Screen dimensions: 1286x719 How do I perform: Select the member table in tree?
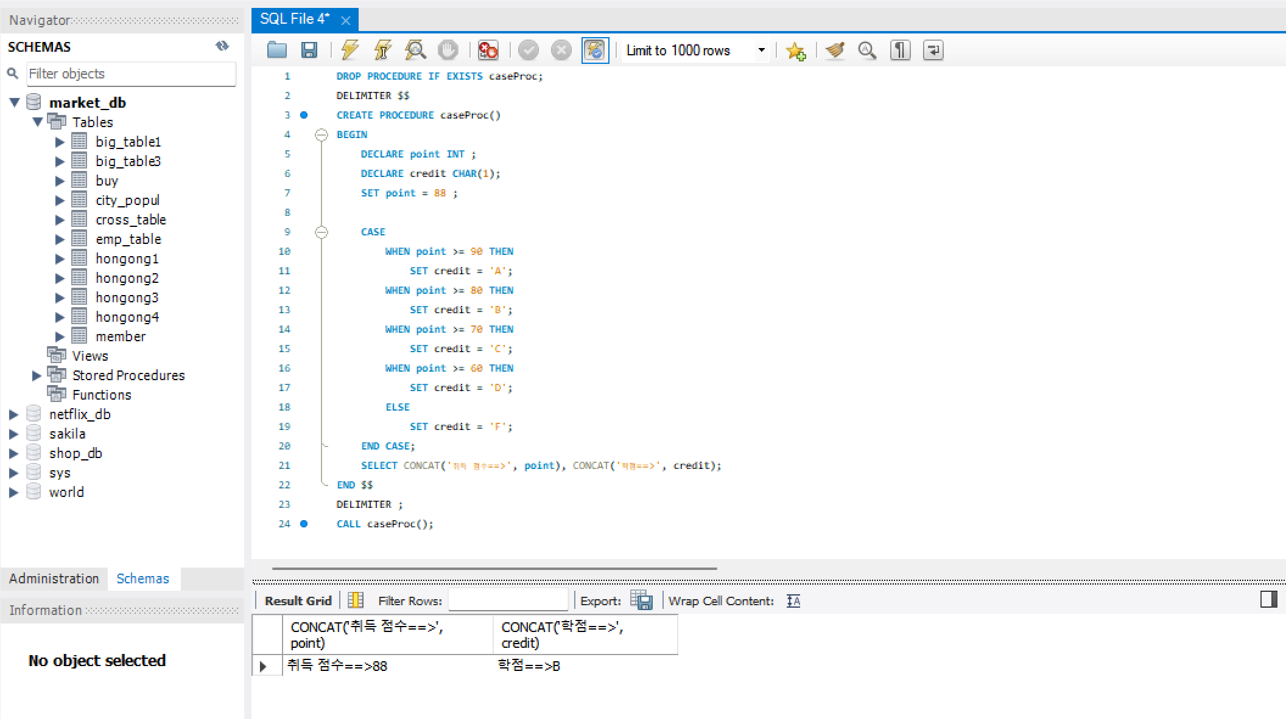coord(120,336)
